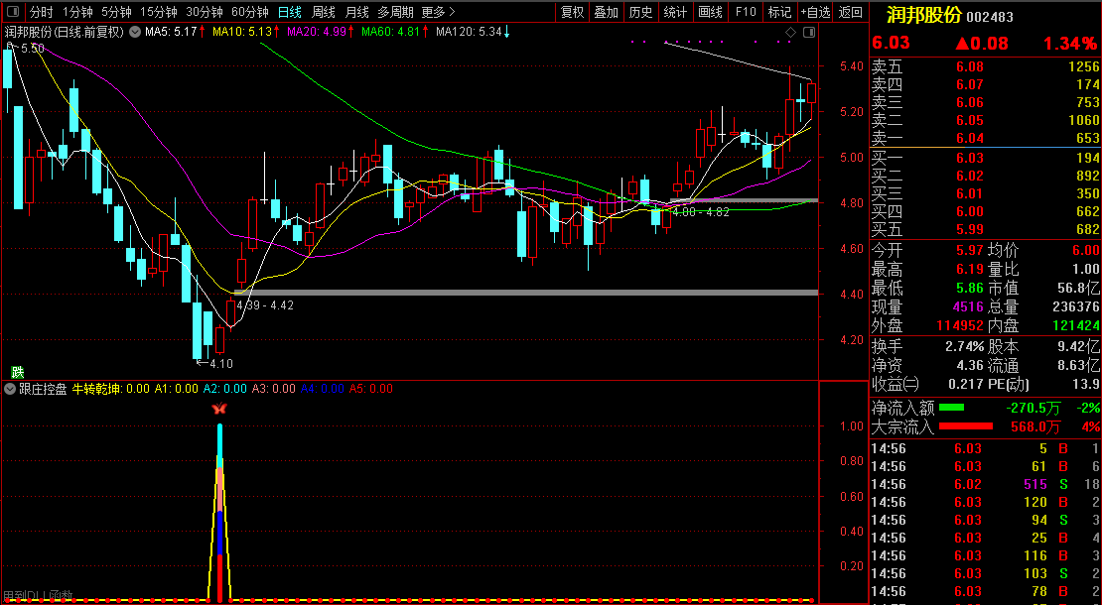
Task: Select the 60分钟 period tab
Action: [x=249, y=12]
